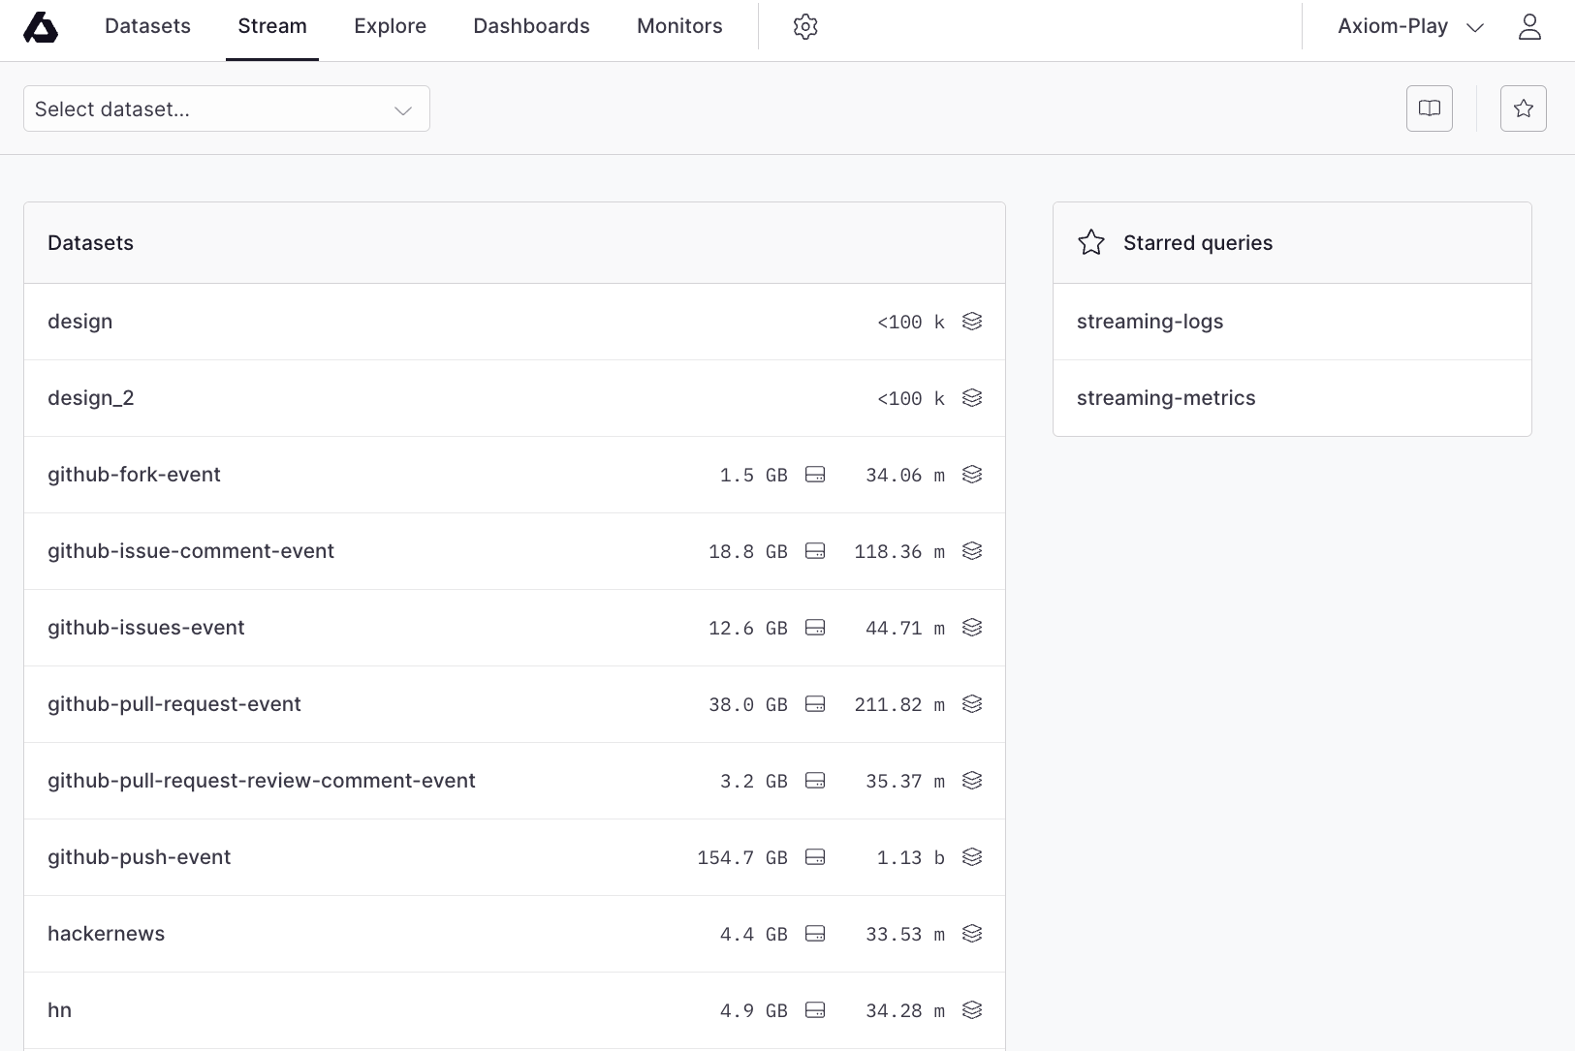The width and height of the screenshot is (1575, 1051).
Task: Click the layers icon for github-issues-event count
Action: (x=972, y=627)
